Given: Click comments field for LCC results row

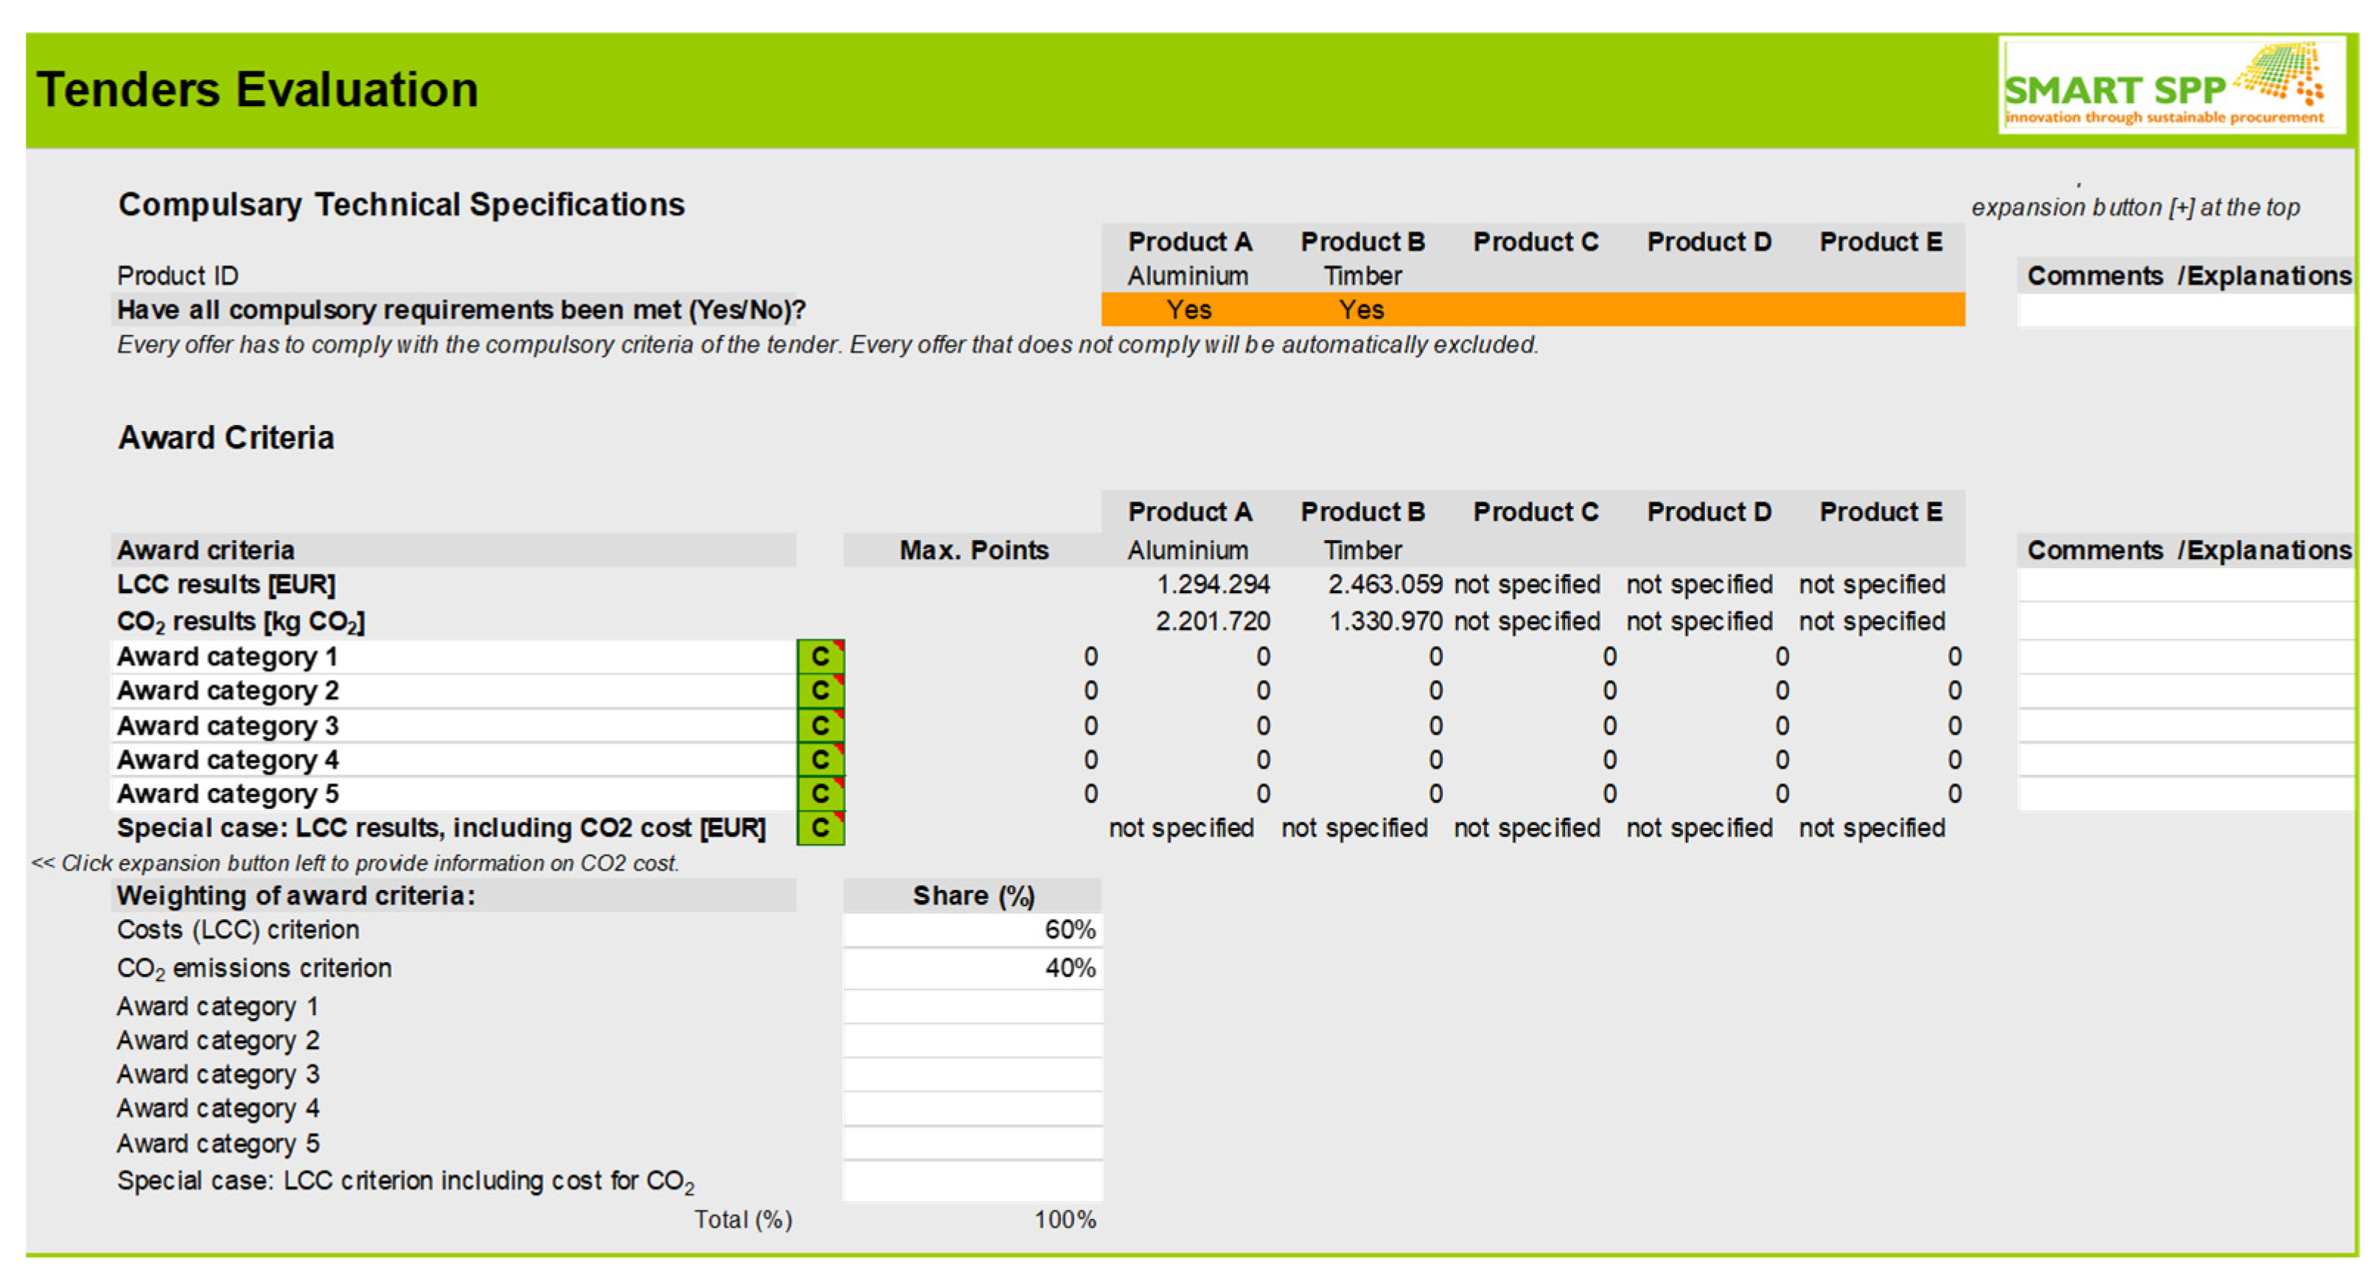Looking at the screenshot, I should click(x=2186, y=585).
